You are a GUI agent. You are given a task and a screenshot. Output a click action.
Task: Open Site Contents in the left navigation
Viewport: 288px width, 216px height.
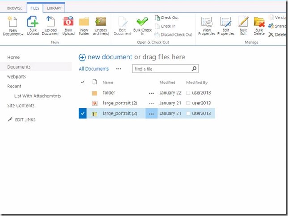click(21, 106)
